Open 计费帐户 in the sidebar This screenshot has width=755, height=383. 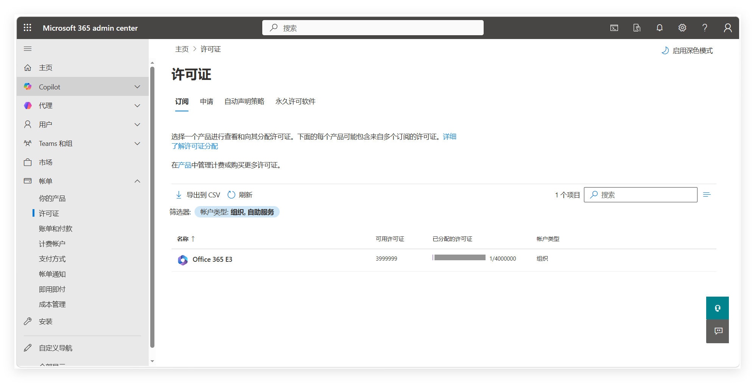(x=52, y=244)
